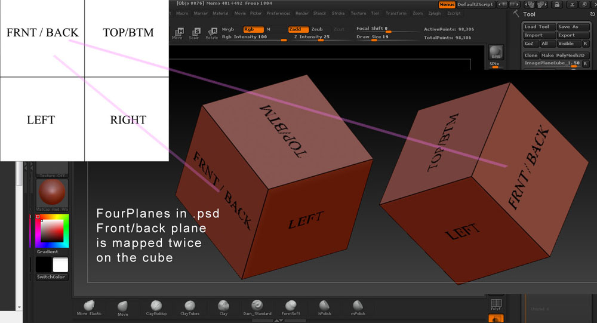Open the Picker menu
Image resolution: width=597 pixels, height=323 pixels.
coord(256,13)
